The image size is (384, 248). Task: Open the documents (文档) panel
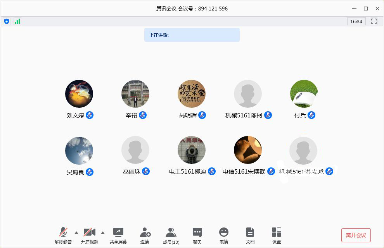click(x=250, y=235)
